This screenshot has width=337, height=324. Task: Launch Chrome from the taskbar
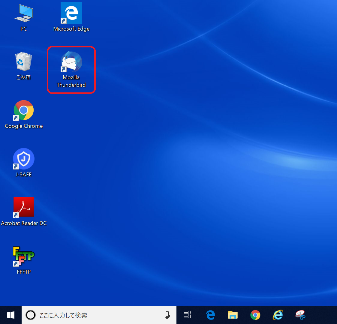coord(255,315)
